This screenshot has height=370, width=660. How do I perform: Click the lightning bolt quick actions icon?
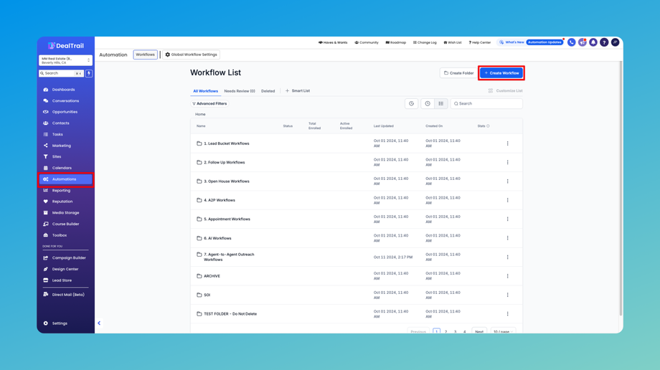point(89,73)
